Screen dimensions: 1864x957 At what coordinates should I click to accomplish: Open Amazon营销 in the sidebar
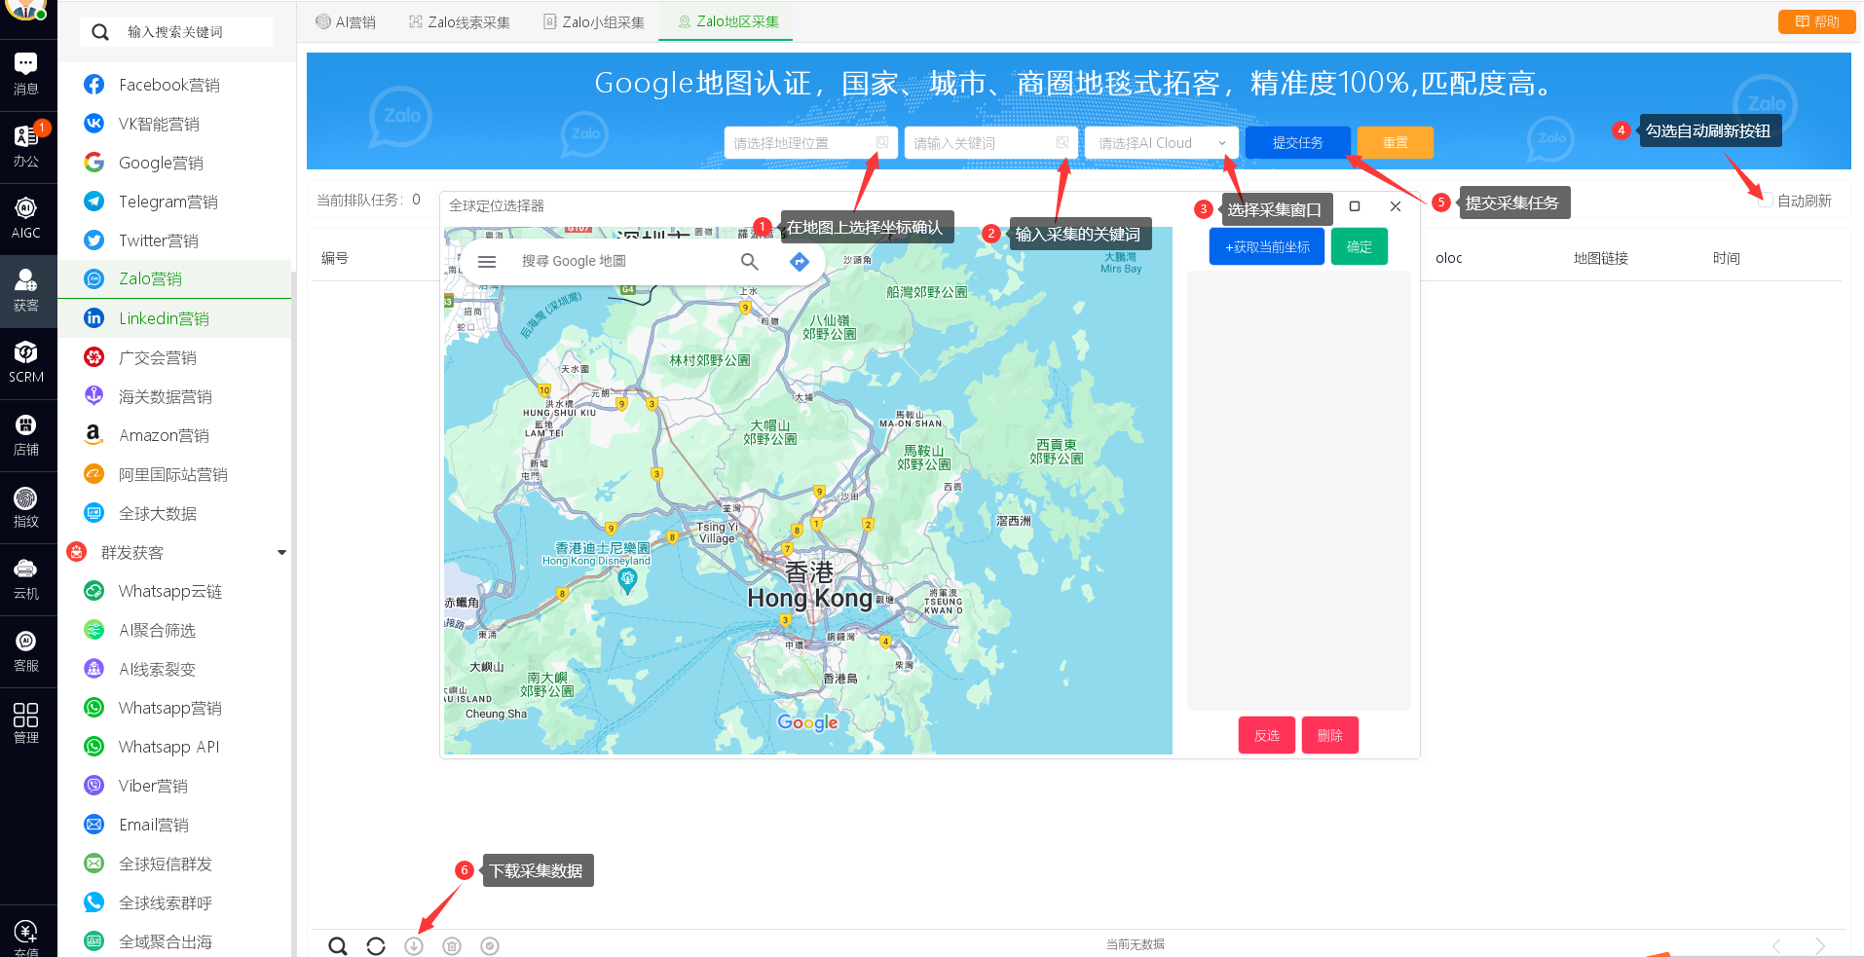point(164,435)
